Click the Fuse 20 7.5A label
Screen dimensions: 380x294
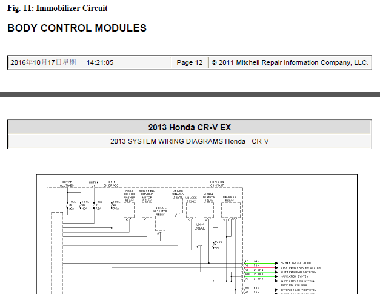(116, 205)
